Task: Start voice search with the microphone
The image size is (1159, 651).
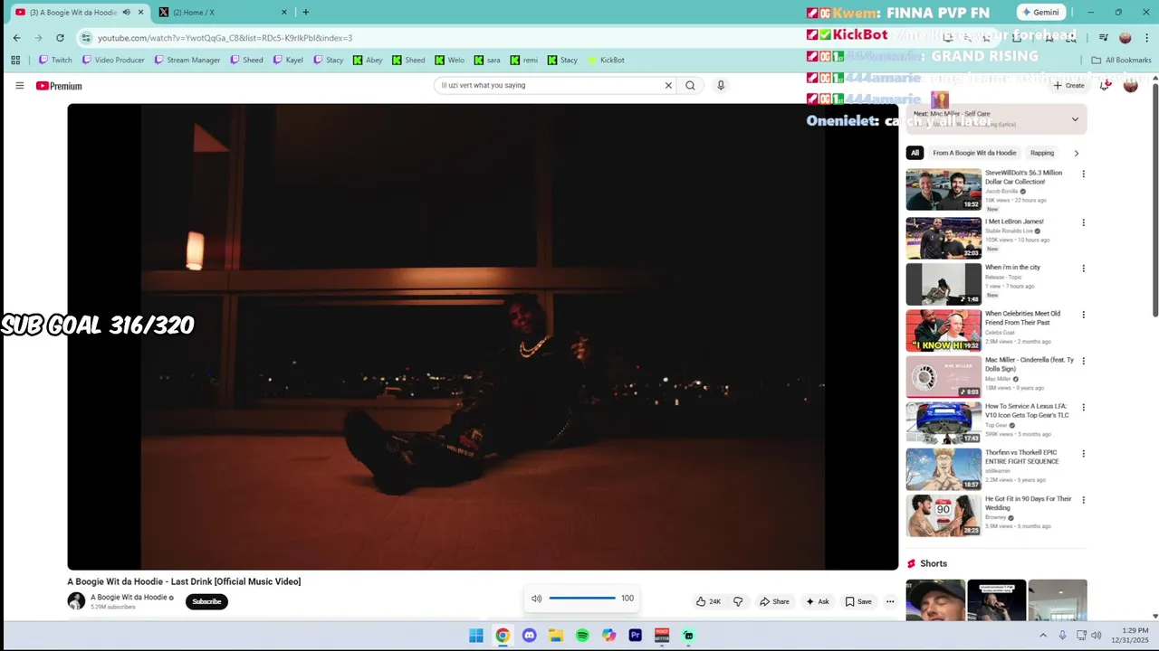Action: pyautogui.click(x=721, y=85)
